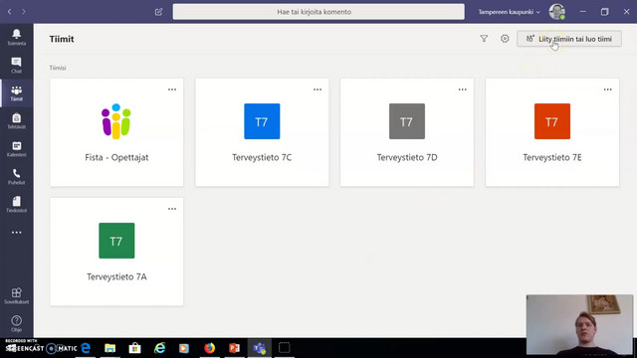
Task: Click the Terveystieto 7E team name
Action: (x=552, y=157)
